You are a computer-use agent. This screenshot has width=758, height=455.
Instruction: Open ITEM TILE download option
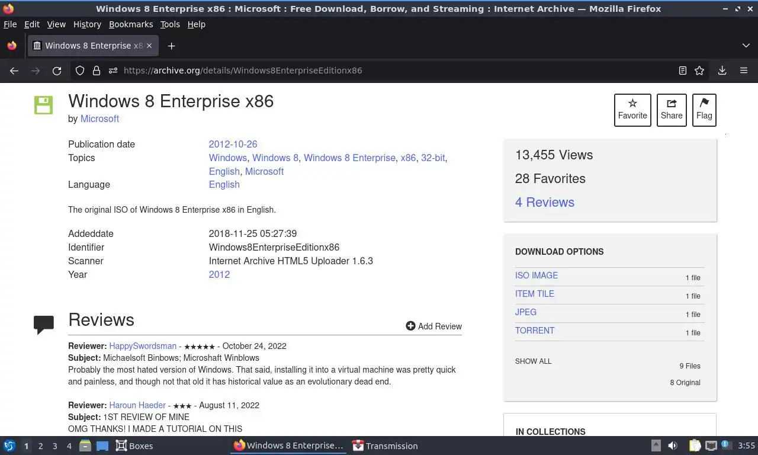coord(535,294)
